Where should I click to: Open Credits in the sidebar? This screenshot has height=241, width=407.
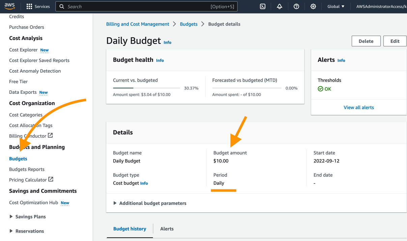tap(17, 16)
